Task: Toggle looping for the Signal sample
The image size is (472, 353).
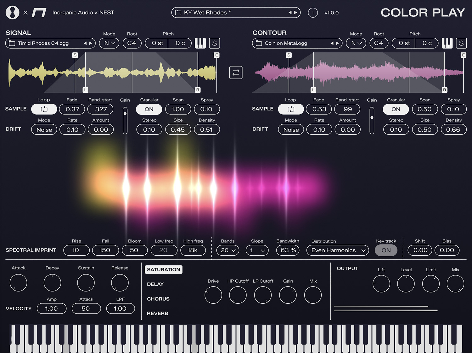Action: tap(44, 109)
